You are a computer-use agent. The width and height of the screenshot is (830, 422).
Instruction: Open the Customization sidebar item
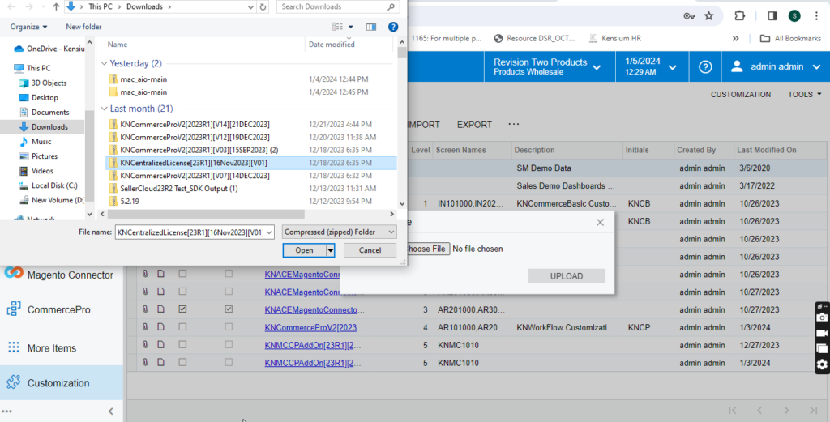[62, 383]
